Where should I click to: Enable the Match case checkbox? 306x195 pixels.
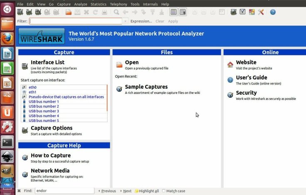point(163,191)
